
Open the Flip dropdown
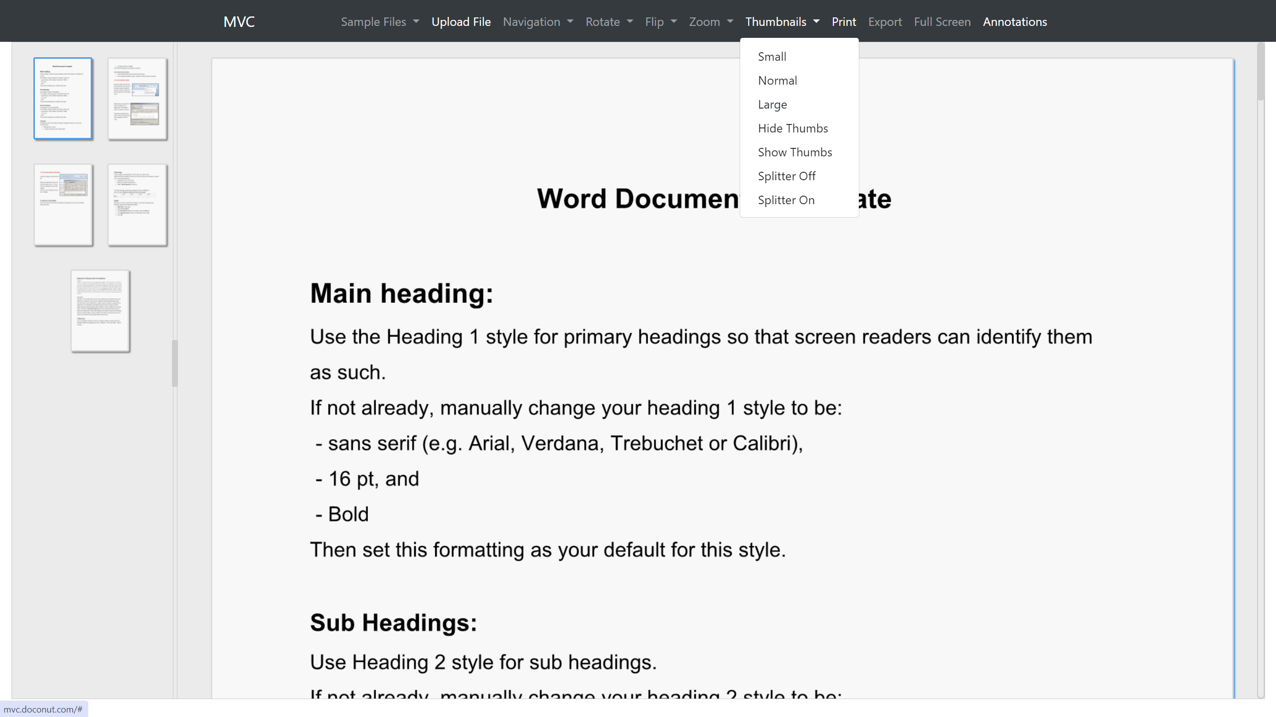click(x=661, y=22)
